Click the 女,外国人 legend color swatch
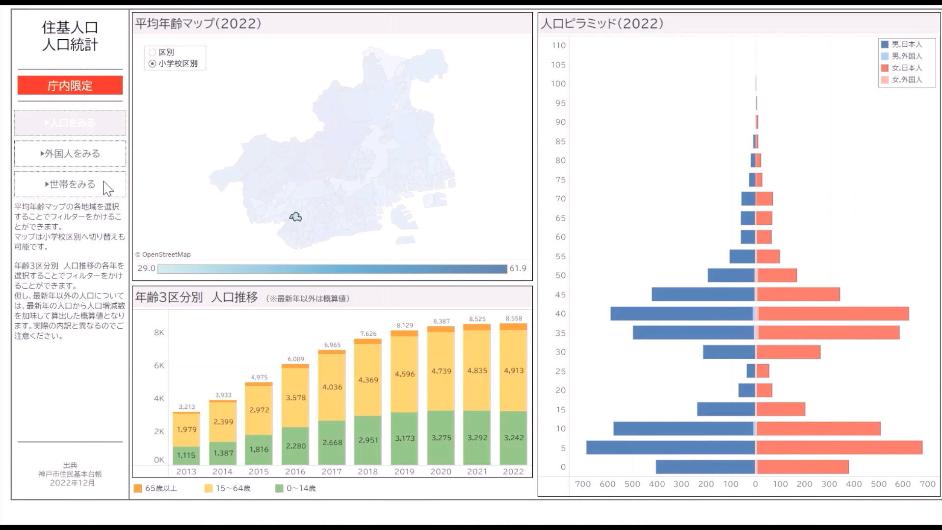 coord(885,80)
